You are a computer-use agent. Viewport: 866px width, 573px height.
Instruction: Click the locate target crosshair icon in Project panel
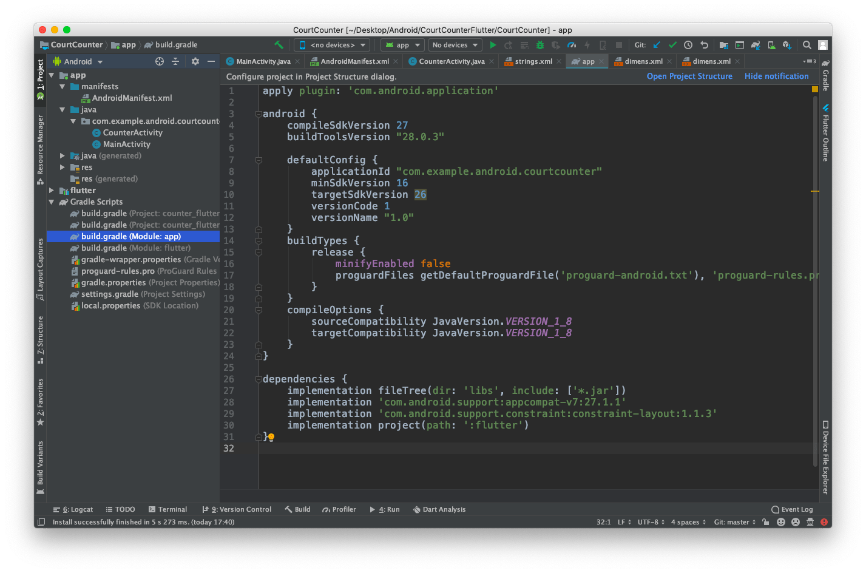pos(160,61)
